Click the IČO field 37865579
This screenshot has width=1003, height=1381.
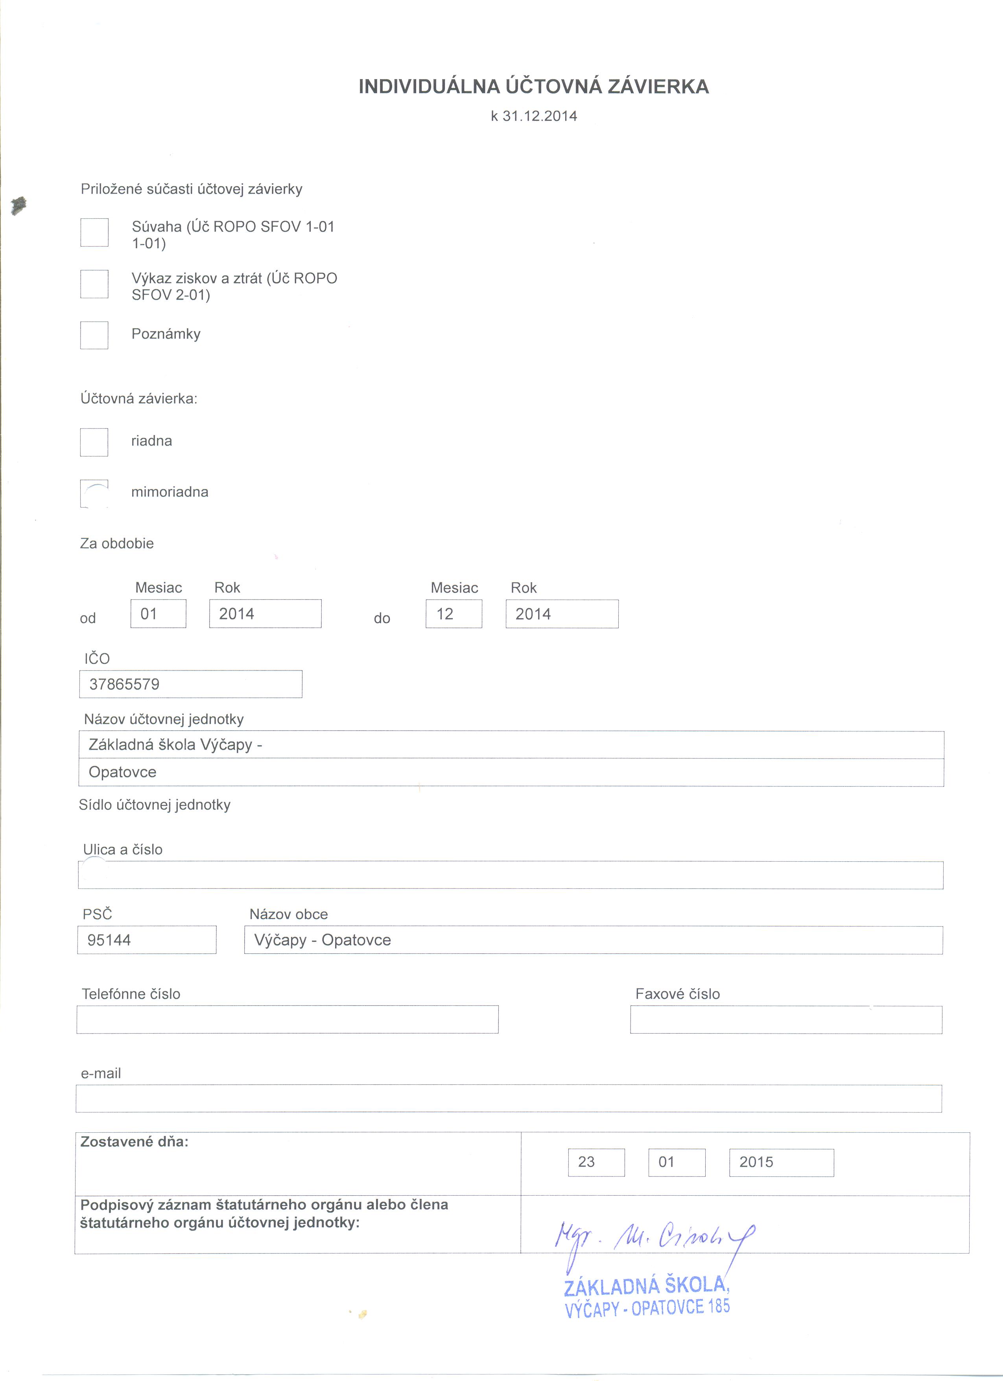tap(190, 685)
